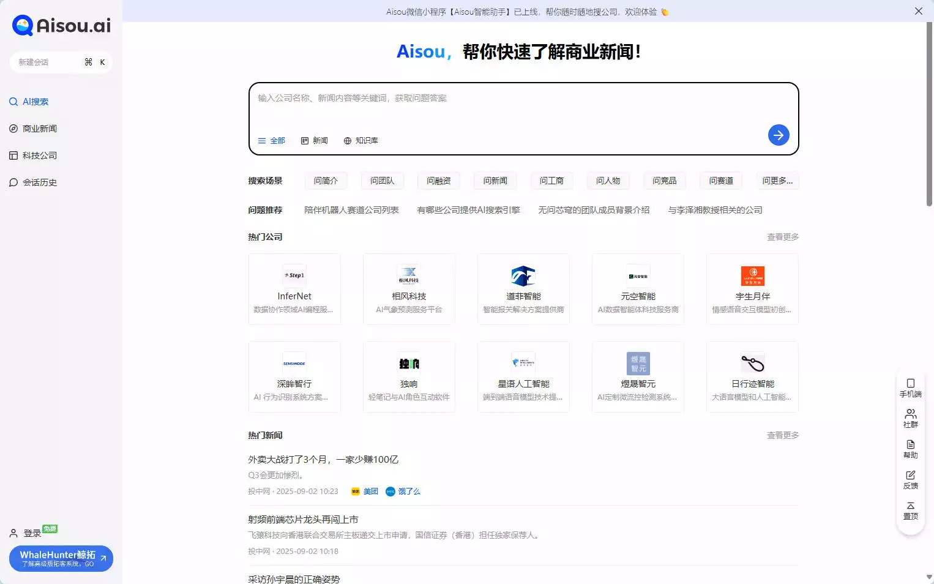The image size is (934, 584).
Task: Enable the 知识库 search scope filter
Action: coord(361,140)
